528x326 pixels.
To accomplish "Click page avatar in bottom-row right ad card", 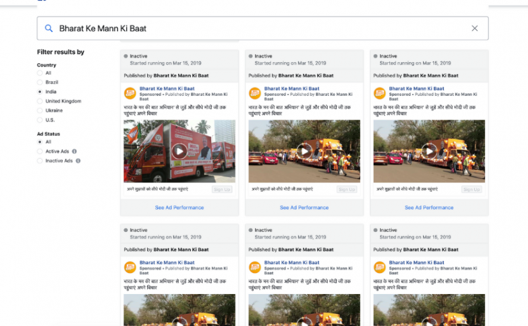I will tap(380, 267).
